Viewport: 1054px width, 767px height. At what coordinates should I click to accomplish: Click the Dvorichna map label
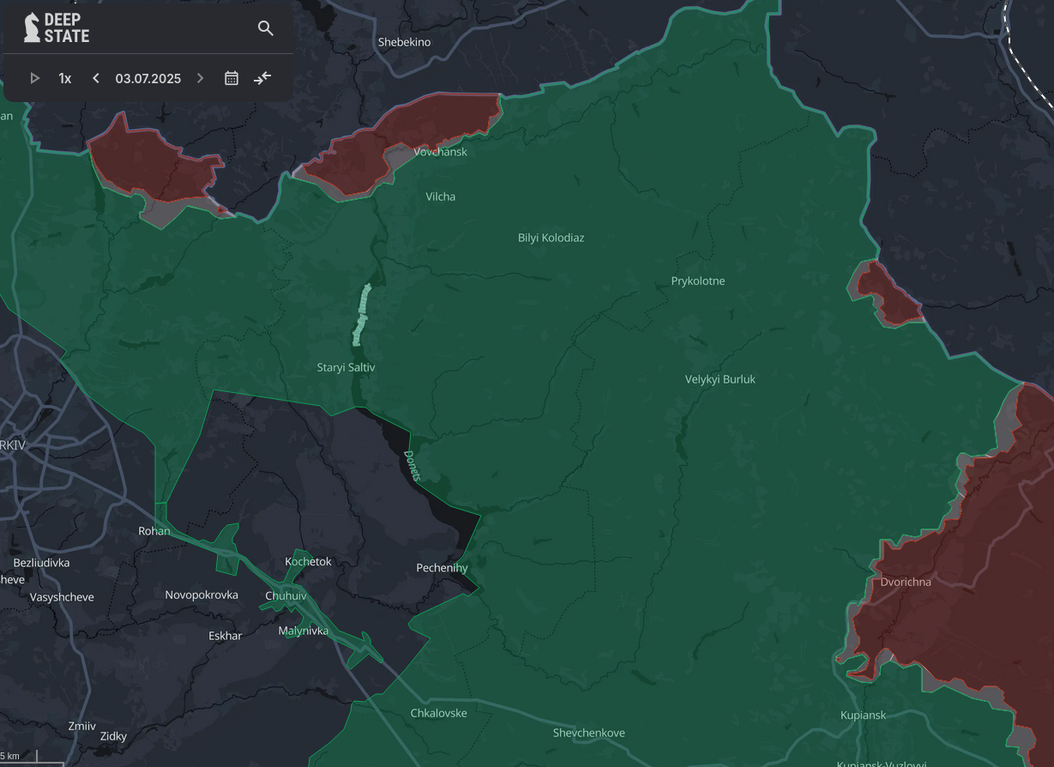(906, 582)
